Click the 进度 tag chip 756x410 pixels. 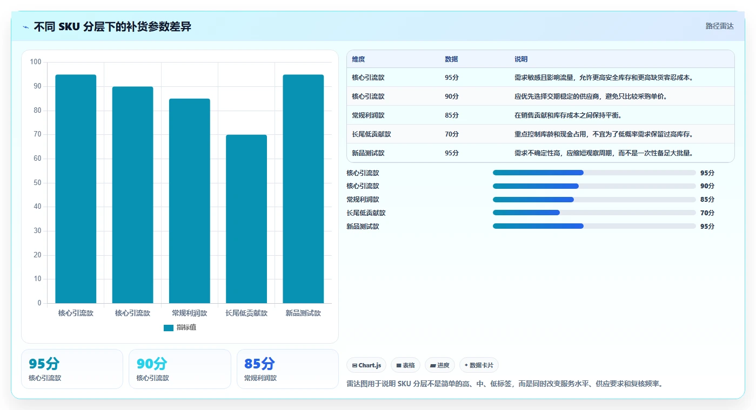[x=440, y=365]
